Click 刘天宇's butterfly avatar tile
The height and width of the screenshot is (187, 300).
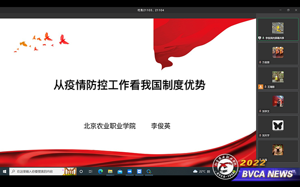277,125
